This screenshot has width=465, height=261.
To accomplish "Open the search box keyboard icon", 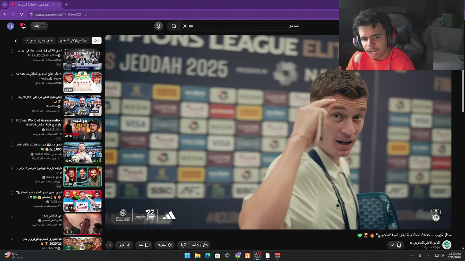I will pos(191,26).
